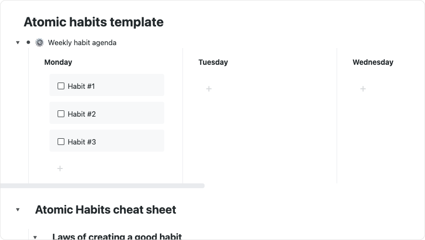
Task: Add a new card under Monday
Action: 60,168
